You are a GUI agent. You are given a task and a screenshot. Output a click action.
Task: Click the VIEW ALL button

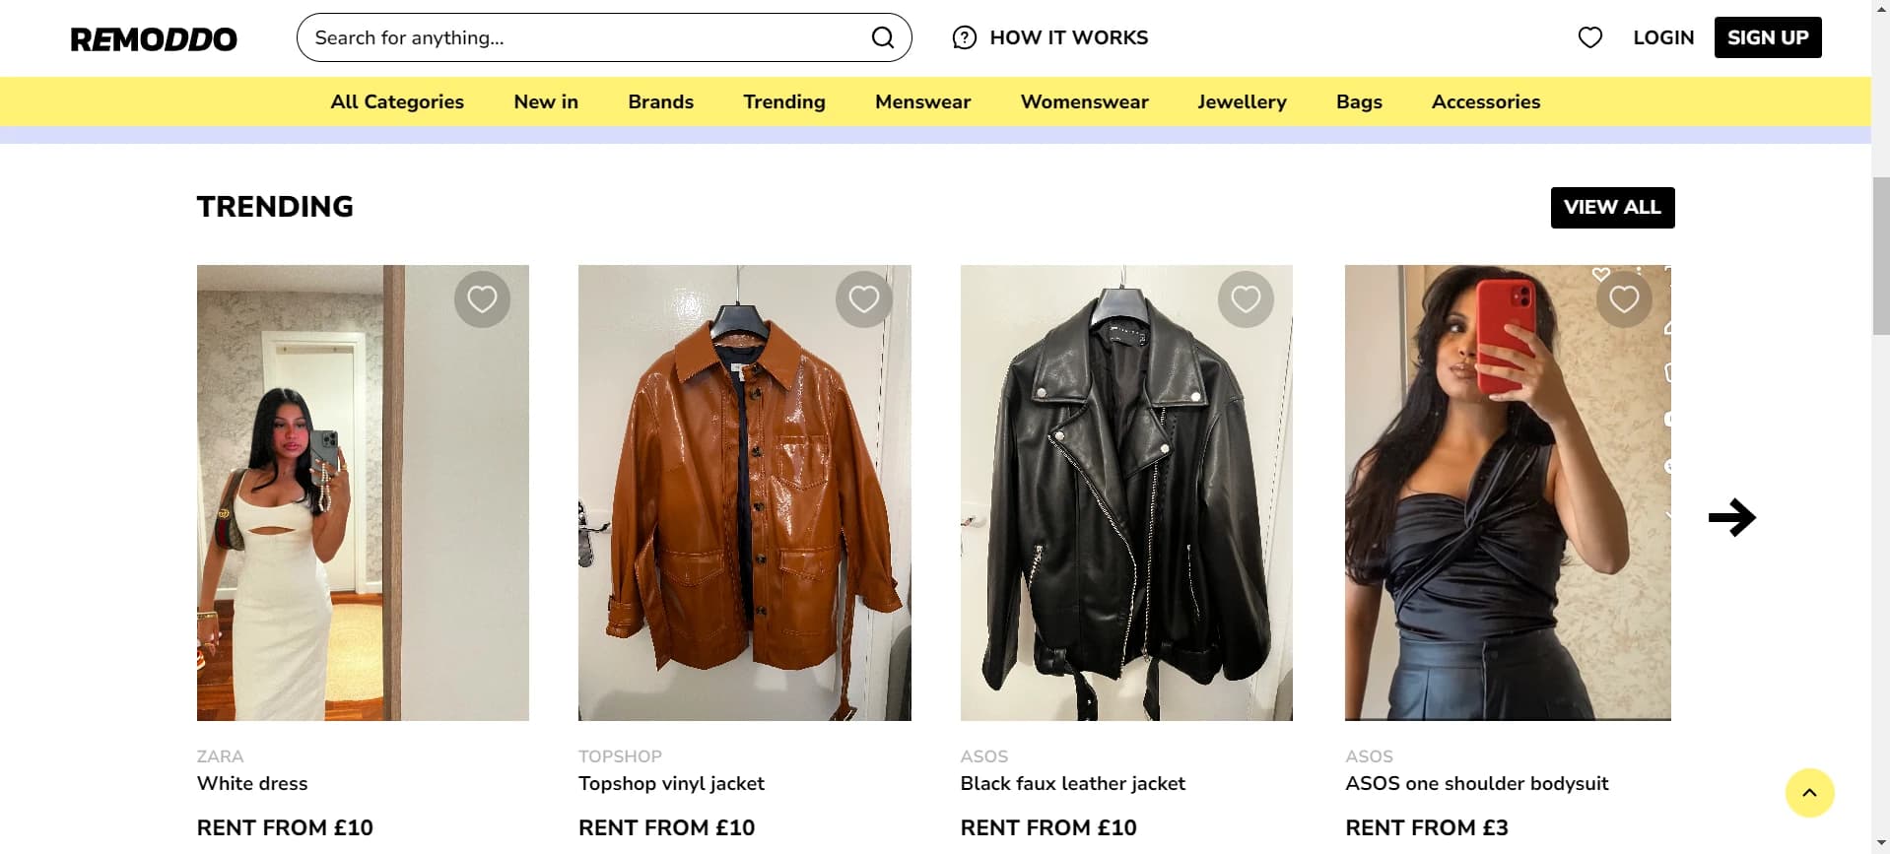click(1612, 208)
